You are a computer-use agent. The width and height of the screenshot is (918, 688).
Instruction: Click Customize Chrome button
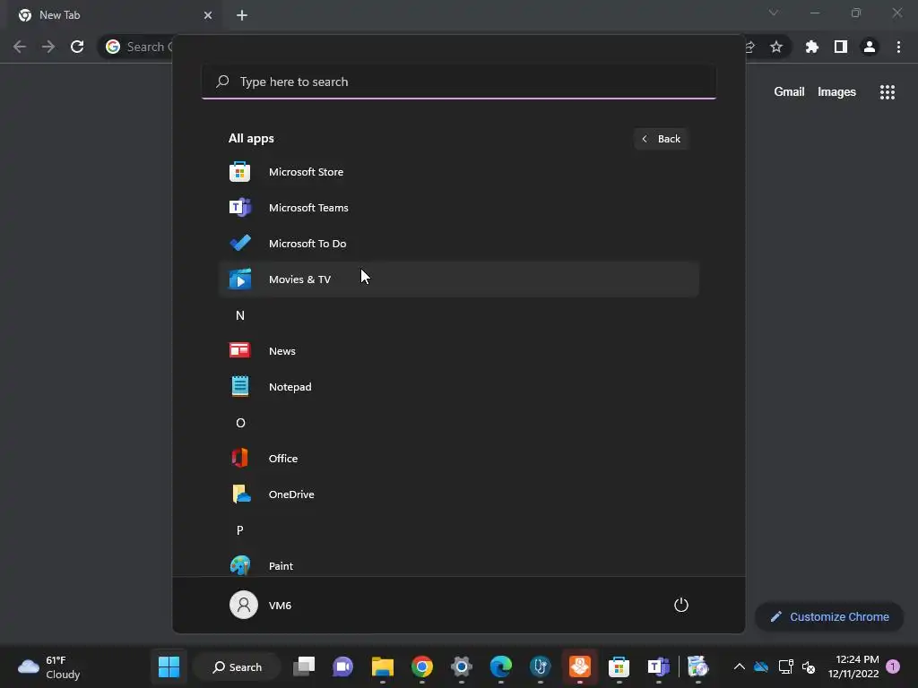(x=829, y=616)
